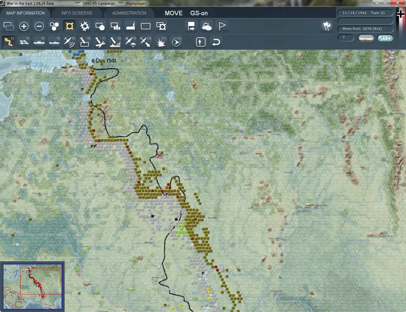Click the white gear icon
The height and width of the screenshot is (312, 406).
tap(85, 26)
